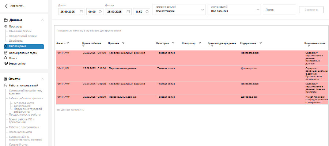
Task: Click filter icon under Время события column
Action: click(x=83, y=46)
